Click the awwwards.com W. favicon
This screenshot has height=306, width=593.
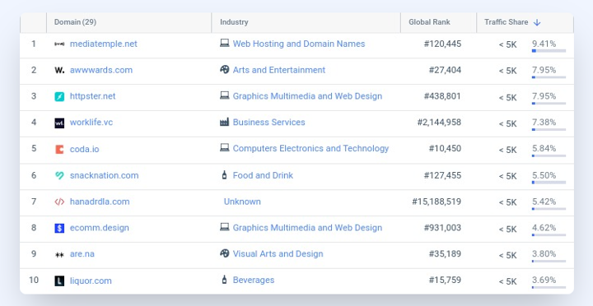[59, 70]
